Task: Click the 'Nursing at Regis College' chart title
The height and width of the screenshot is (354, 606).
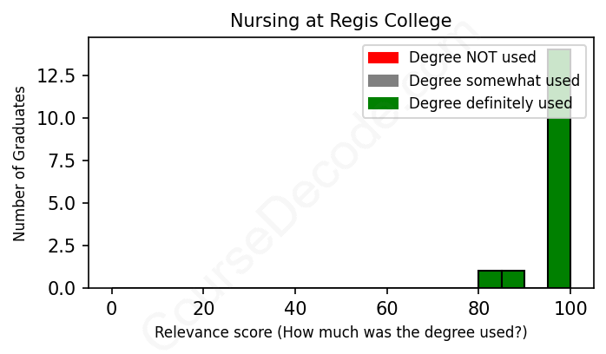Action: 340,20
